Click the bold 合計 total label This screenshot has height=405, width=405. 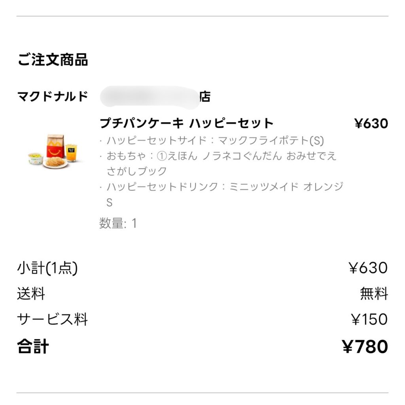[33, 346]
